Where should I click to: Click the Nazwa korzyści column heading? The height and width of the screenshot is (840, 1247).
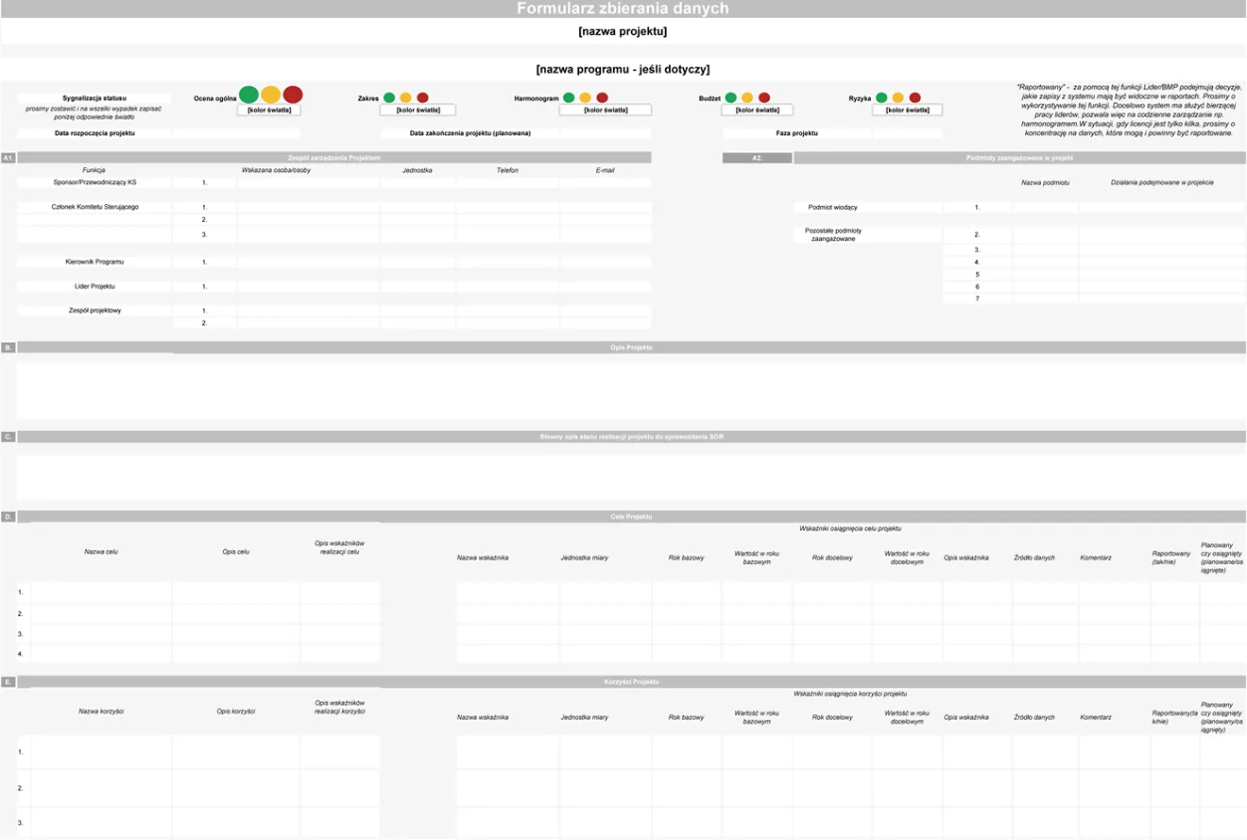[x=101, y=711]
